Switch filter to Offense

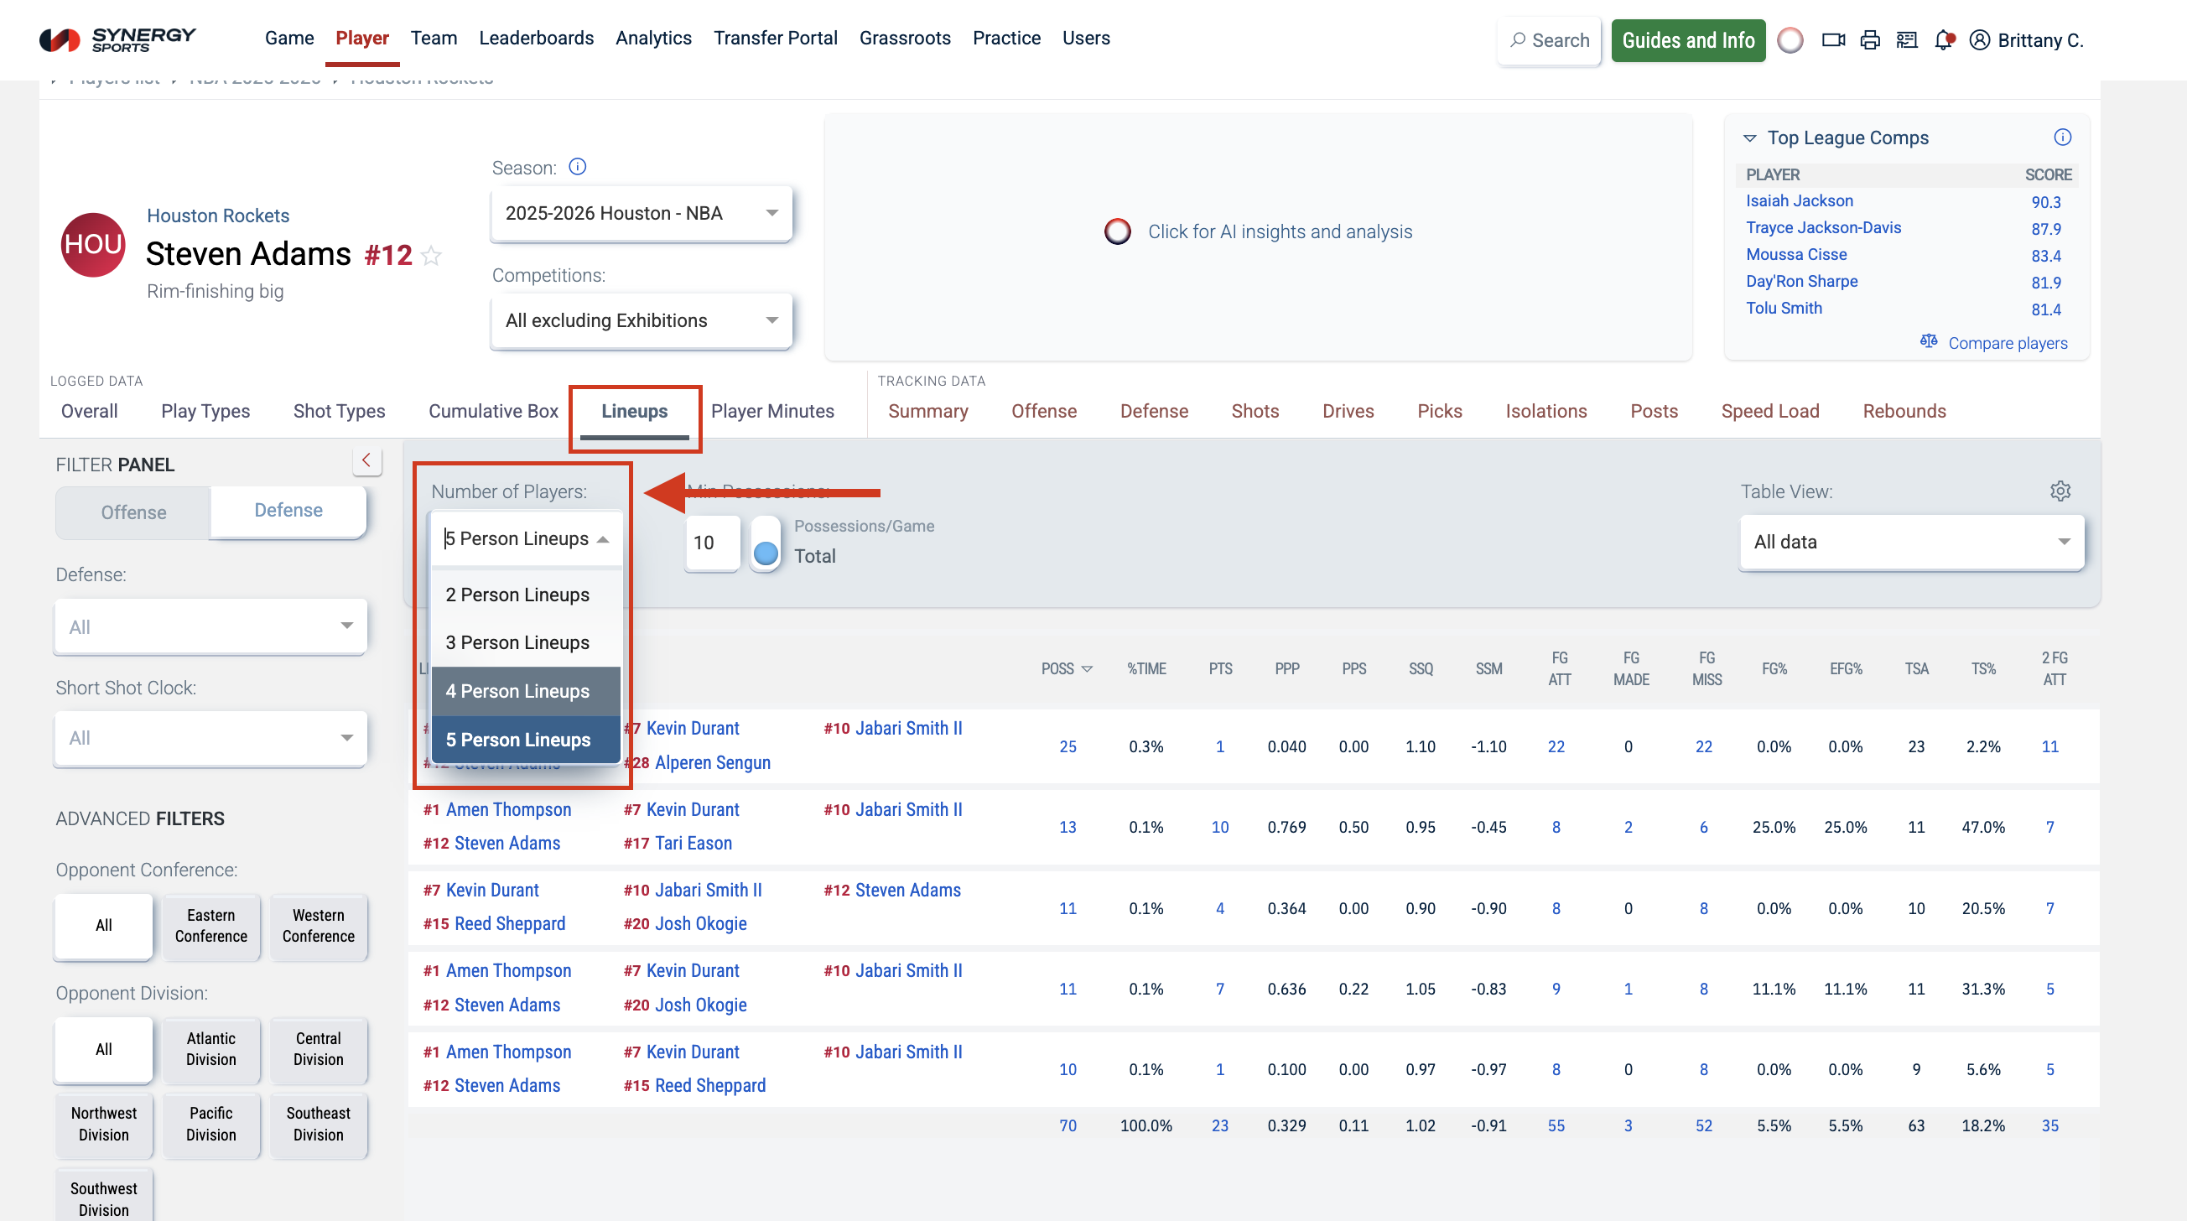[x=133, y=512]
